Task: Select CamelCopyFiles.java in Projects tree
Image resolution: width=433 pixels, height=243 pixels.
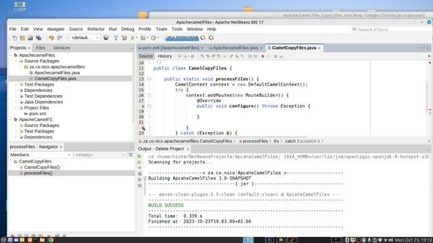Action: (55, 79)
